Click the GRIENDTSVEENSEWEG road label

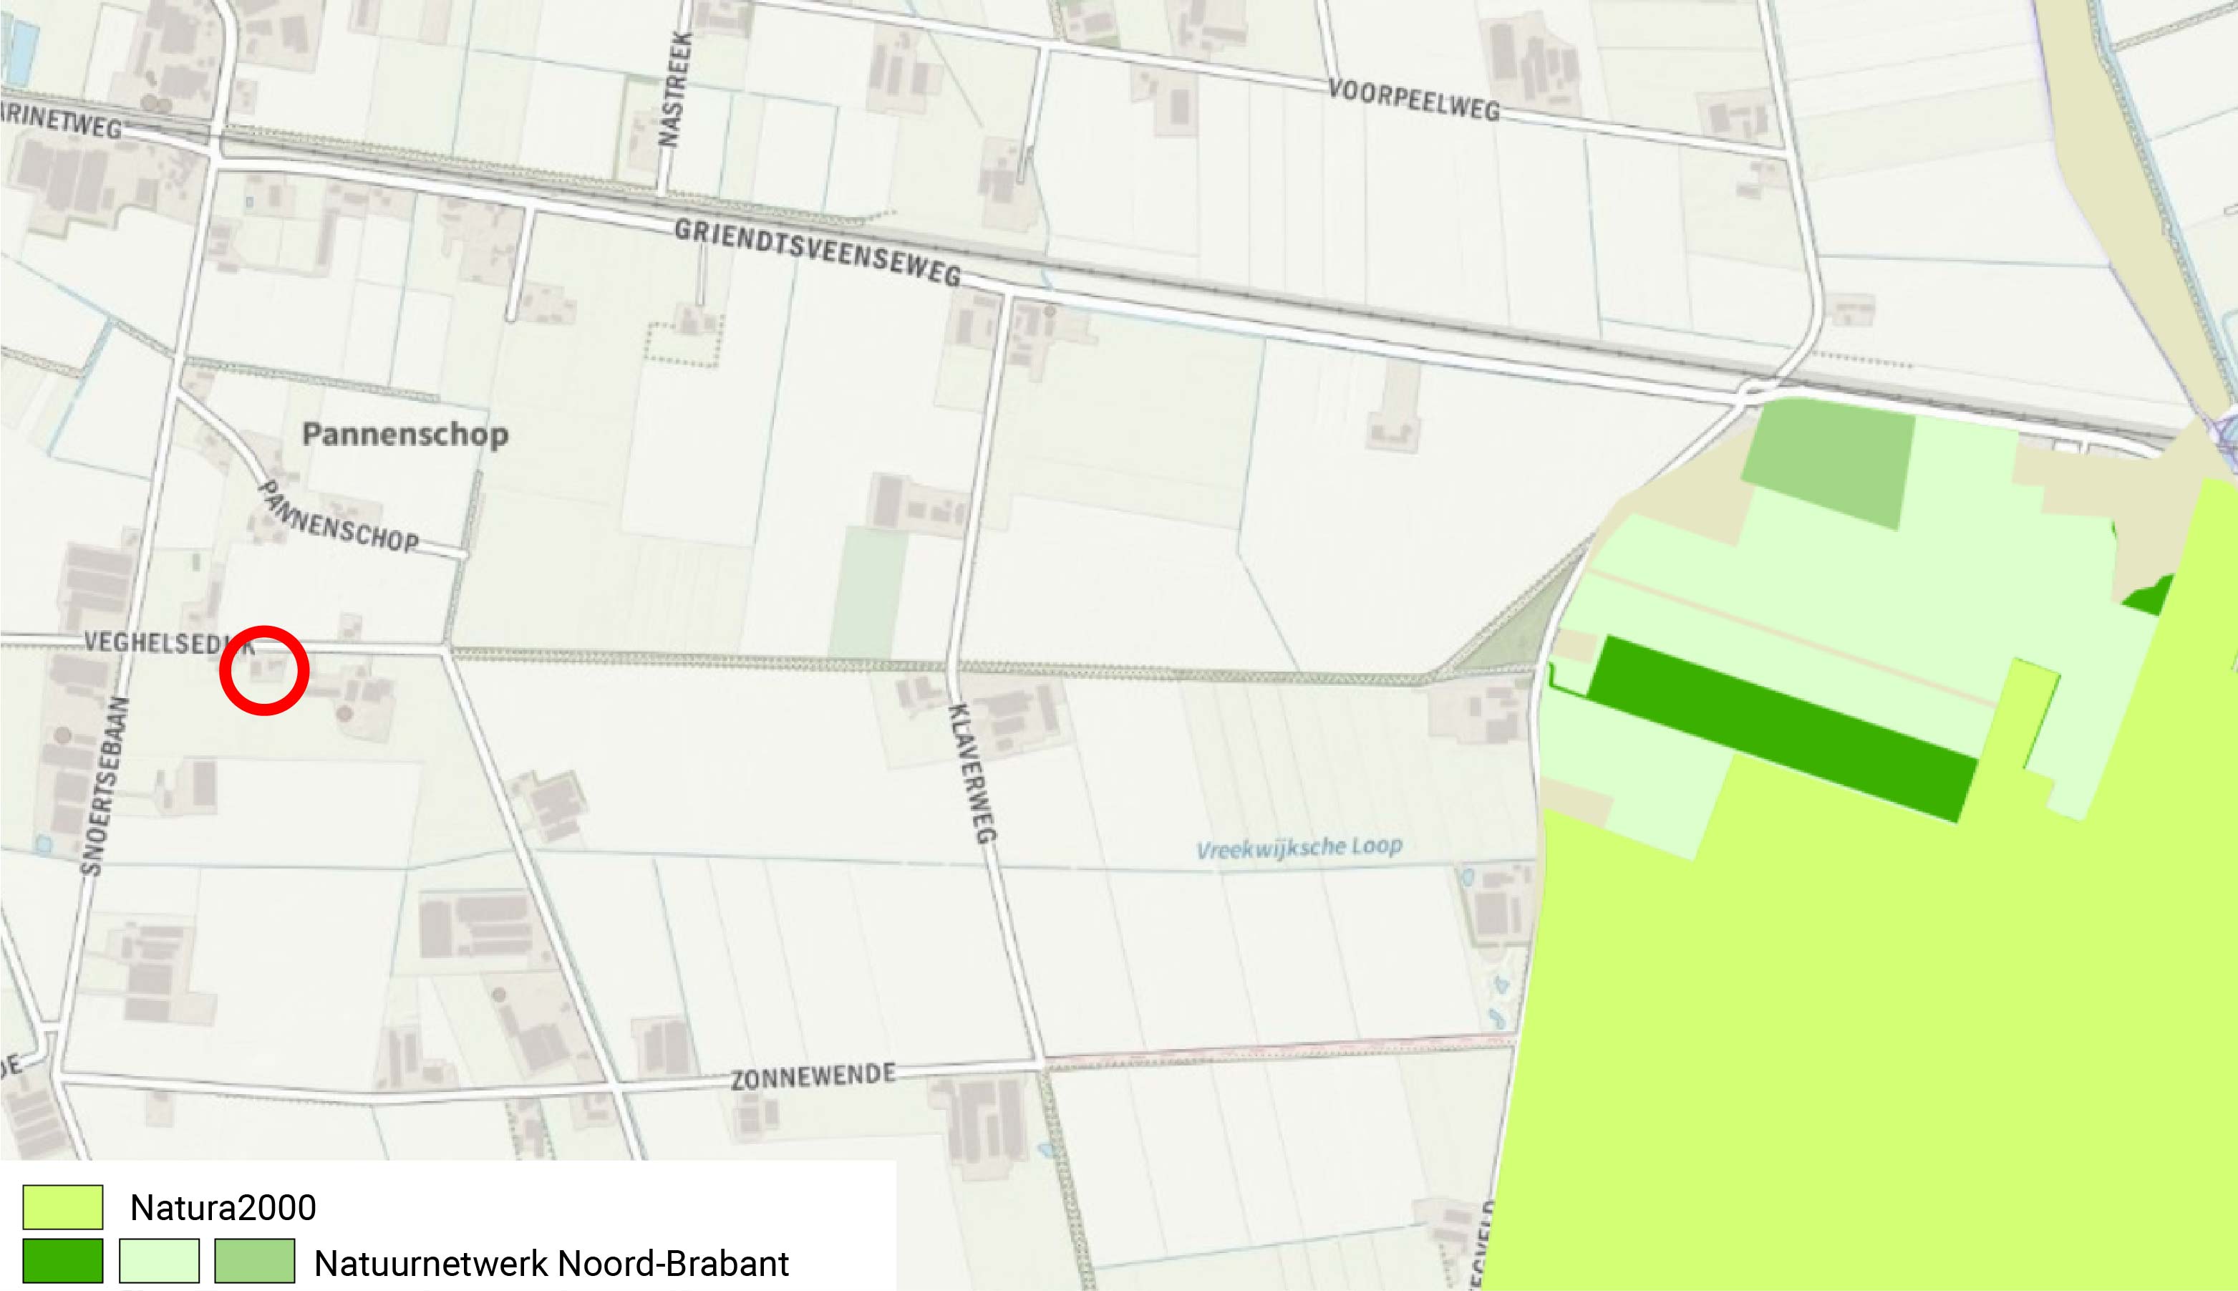point(818,253)
